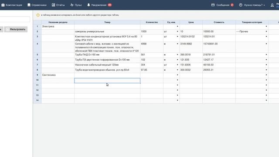279x157 pixels.
Task: Click the Количество column header
Action: coord(152,22)
